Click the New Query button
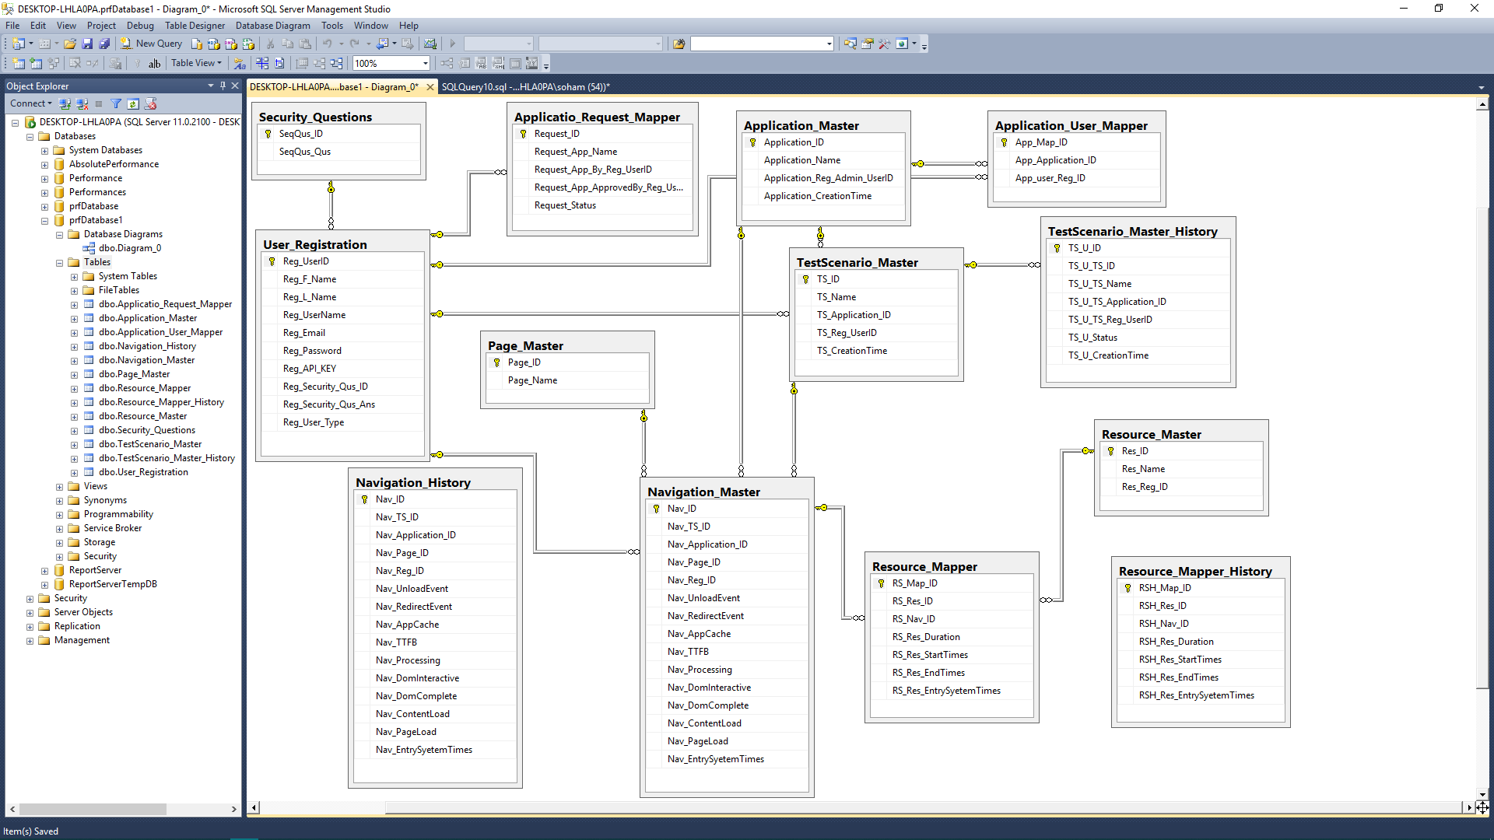This screenshot has height=840, width=1494. click(152, 44)
